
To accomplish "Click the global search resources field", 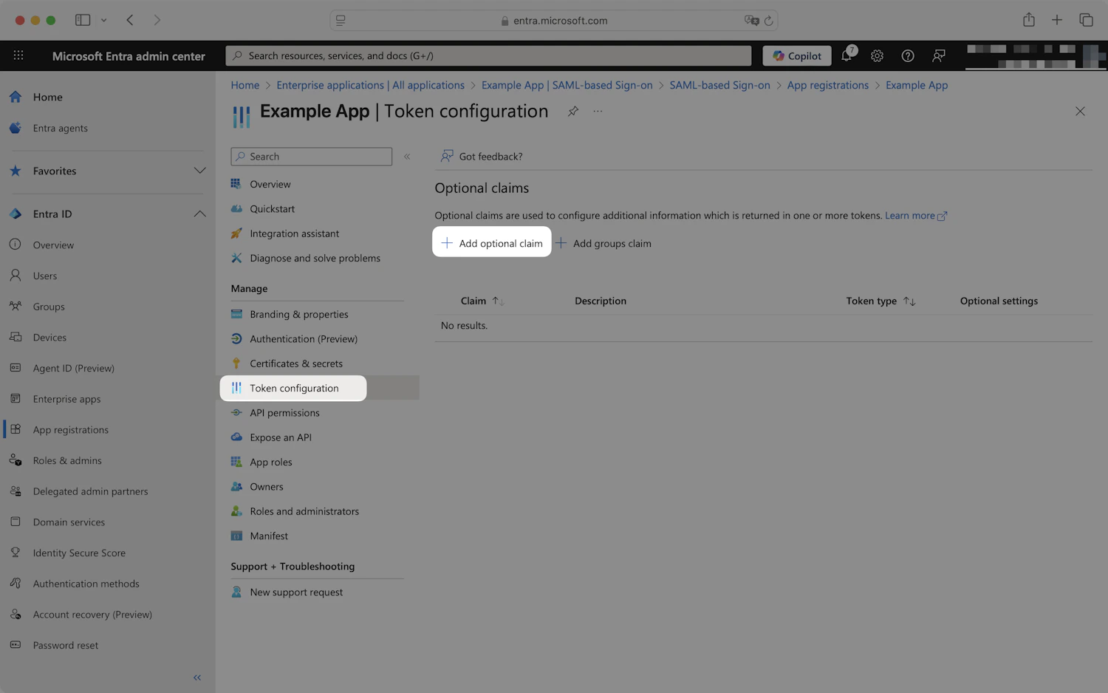I will pos(488,55).
